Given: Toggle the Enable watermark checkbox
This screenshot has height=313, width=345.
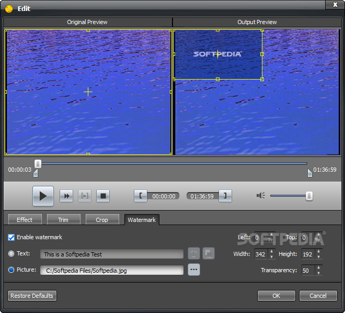Looking at the screenshot, I should pos(11,237).
